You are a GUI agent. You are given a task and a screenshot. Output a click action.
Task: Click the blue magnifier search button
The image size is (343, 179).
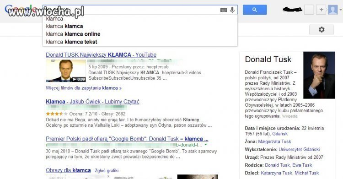[255, 10]
